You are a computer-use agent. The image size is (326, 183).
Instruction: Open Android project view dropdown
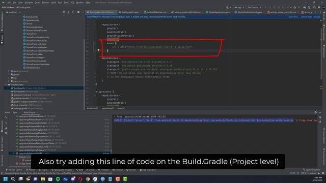tap(13, 12)
